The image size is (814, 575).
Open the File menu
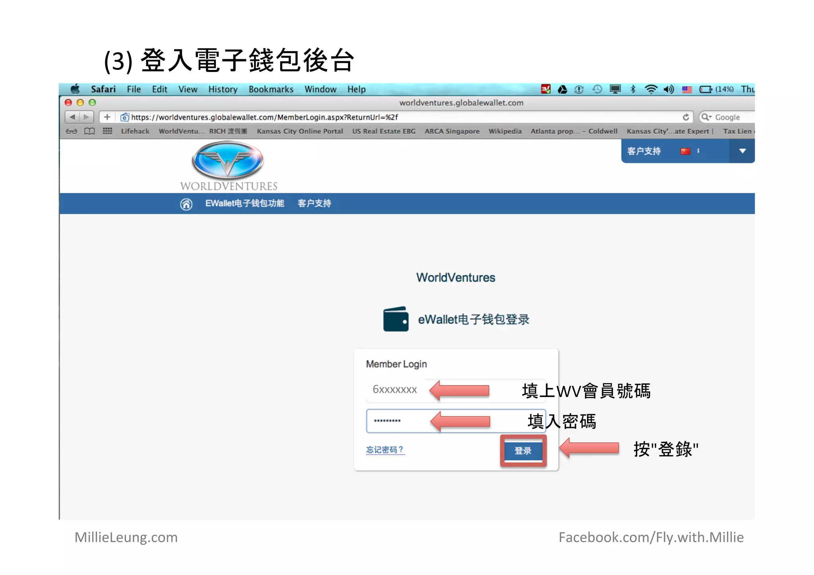tap(134, 89)
